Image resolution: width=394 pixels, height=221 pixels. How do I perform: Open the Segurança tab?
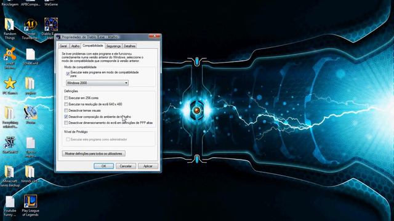coord(113,46)
